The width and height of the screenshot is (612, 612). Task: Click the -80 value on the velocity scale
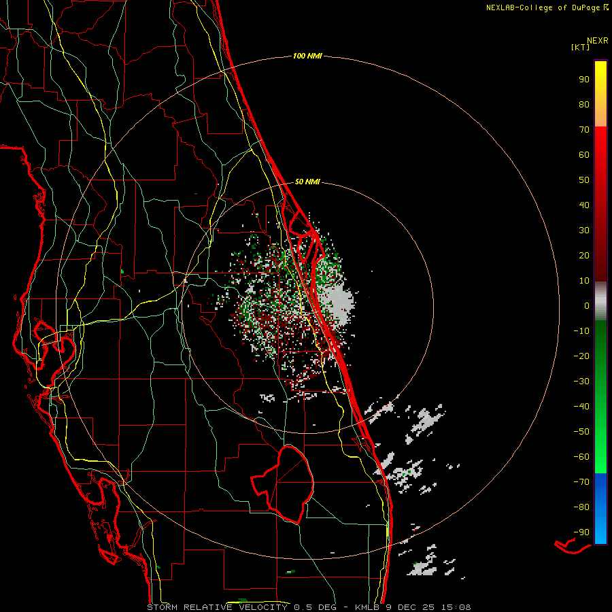coord(581,507)
